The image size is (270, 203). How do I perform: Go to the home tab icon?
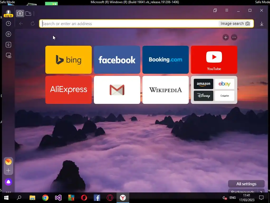(20, 13)
